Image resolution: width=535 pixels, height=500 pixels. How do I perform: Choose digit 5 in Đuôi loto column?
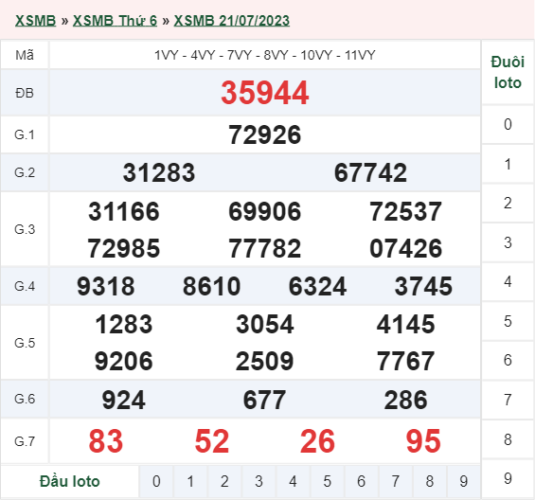[x=508, y=321]
